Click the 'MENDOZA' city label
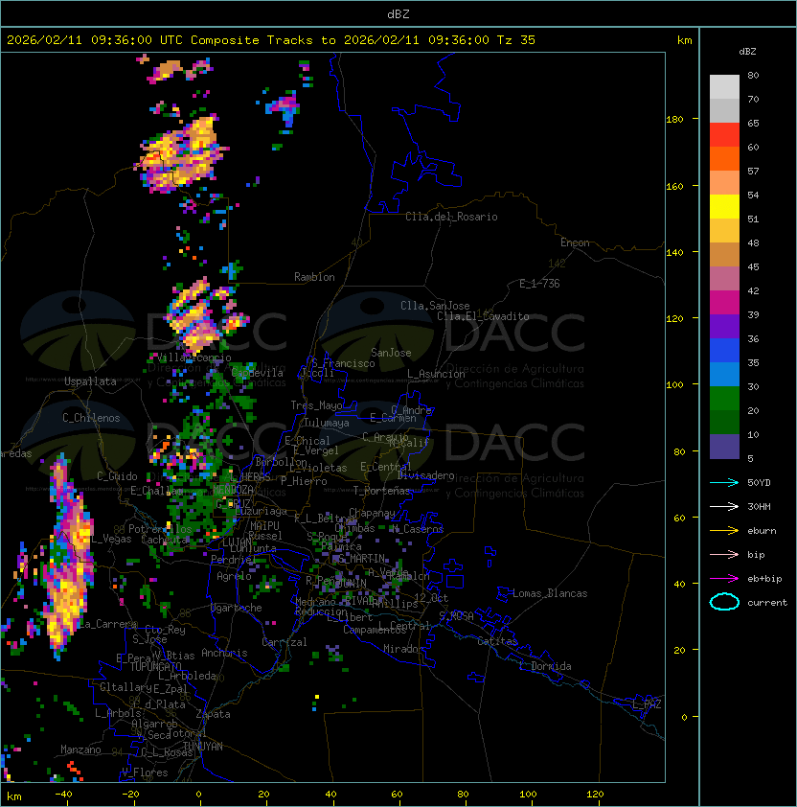797x807 pixels. coord(233,489)
